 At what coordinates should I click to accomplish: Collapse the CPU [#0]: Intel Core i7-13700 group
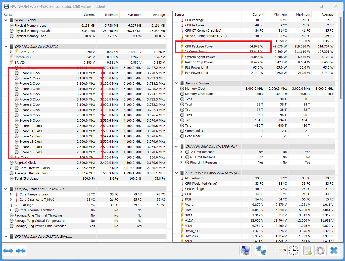[x=6, y=46]
